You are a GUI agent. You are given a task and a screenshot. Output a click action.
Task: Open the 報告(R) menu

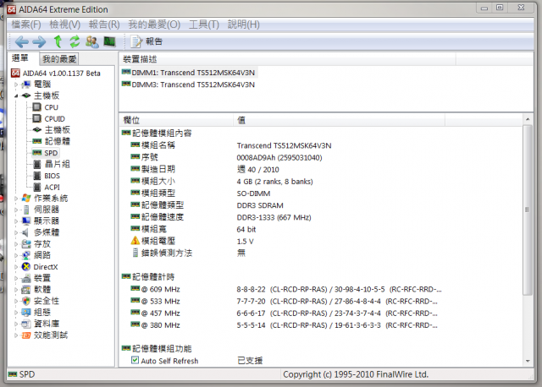(x=104, y=25)
